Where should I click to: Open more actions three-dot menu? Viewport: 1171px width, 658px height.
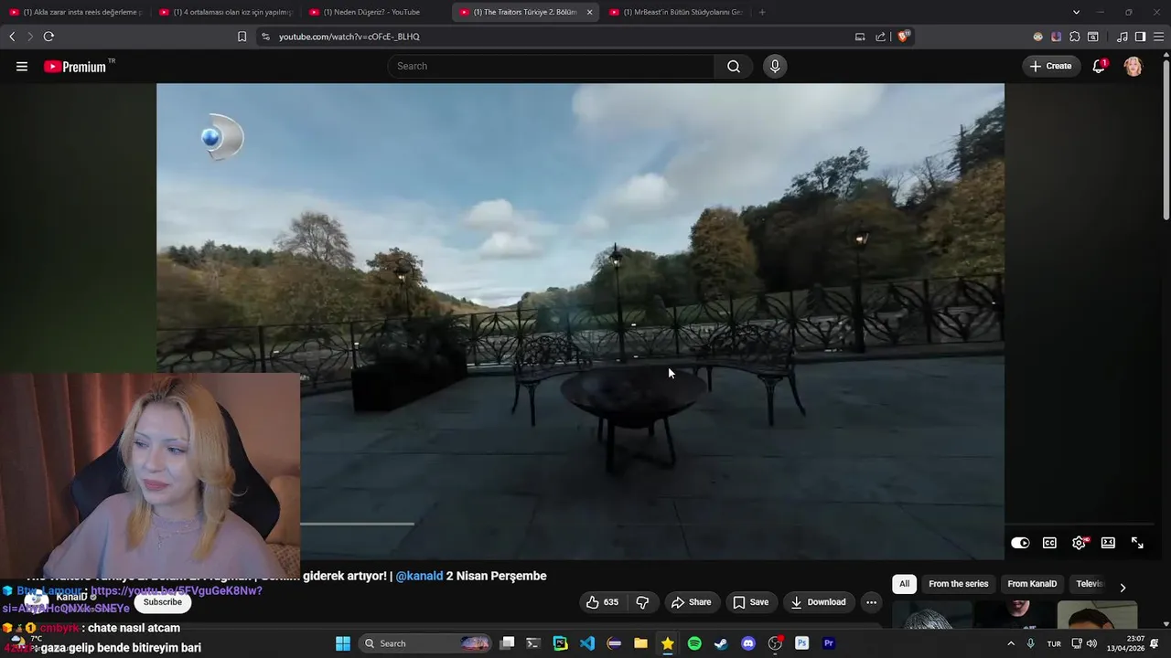[871, 602]
